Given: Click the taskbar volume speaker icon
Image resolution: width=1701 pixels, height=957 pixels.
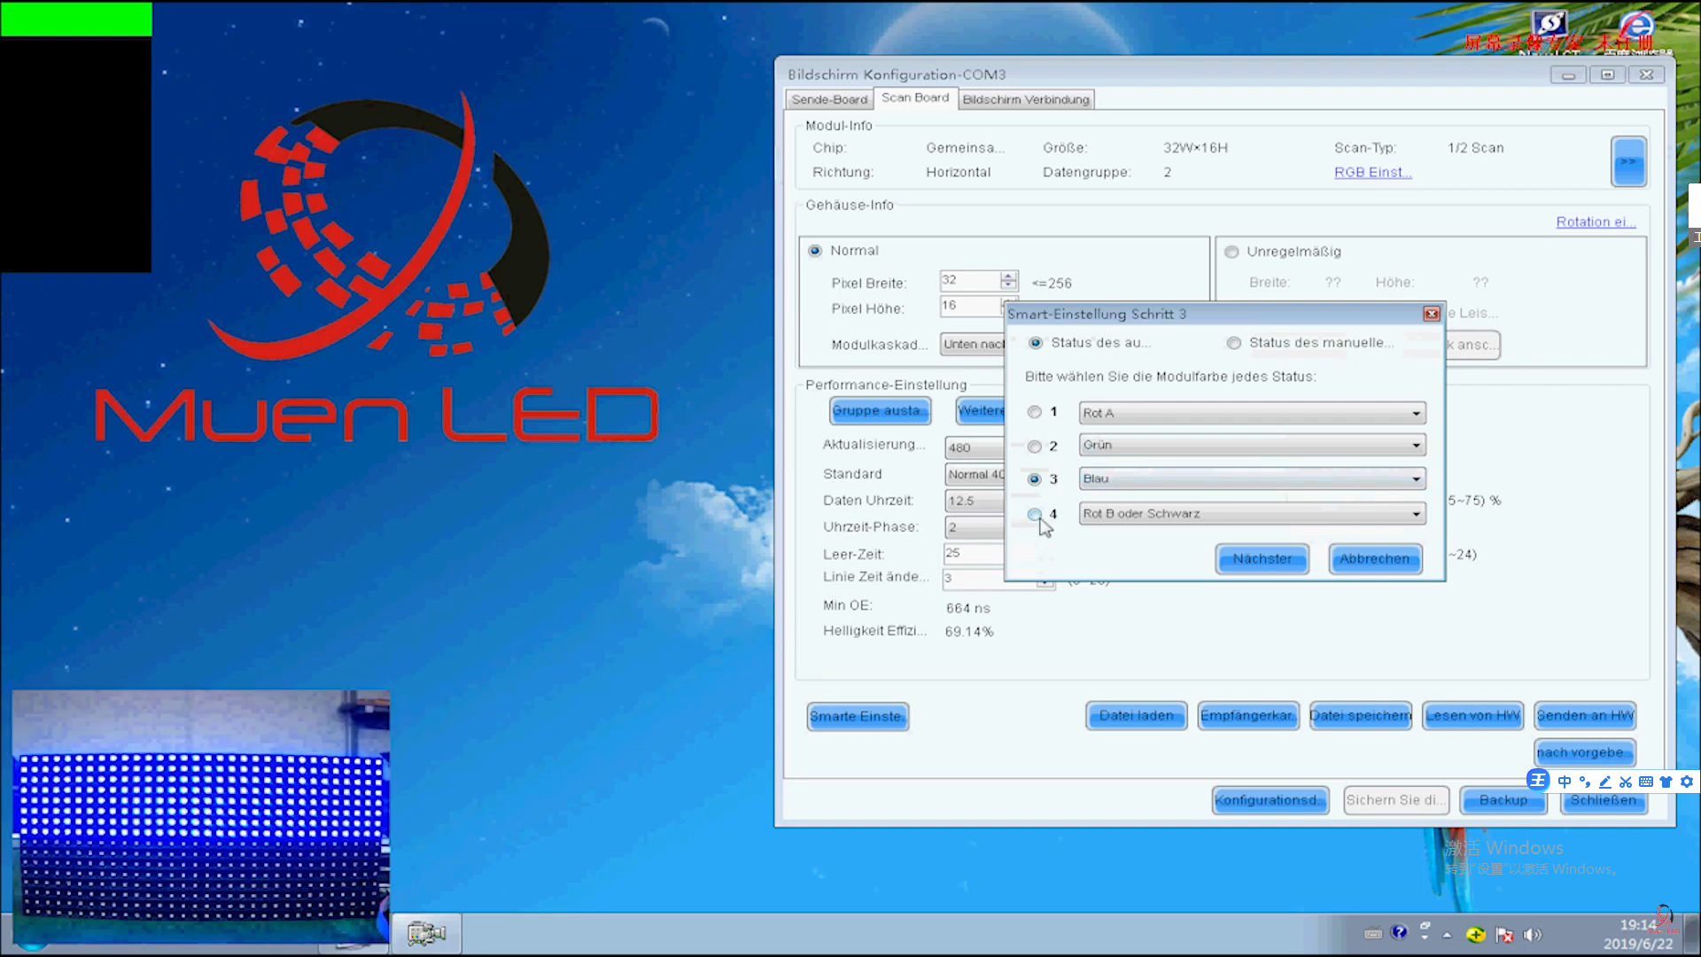Looking at the screenshot, I should (x=1531, y=934).
